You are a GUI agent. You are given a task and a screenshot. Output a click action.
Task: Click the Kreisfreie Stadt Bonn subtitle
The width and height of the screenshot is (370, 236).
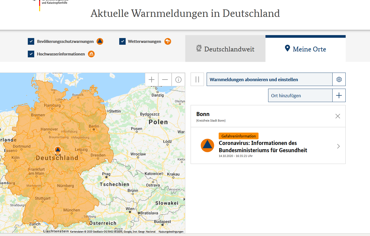(x=211, y=121)
